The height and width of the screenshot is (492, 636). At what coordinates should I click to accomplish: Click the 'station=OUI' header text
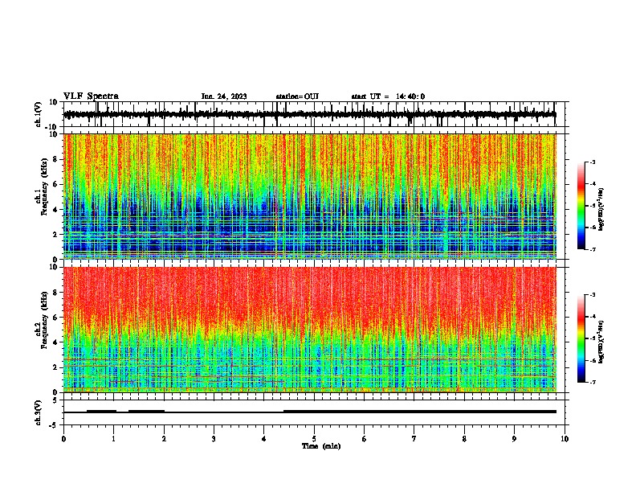(x=297, y=96)
